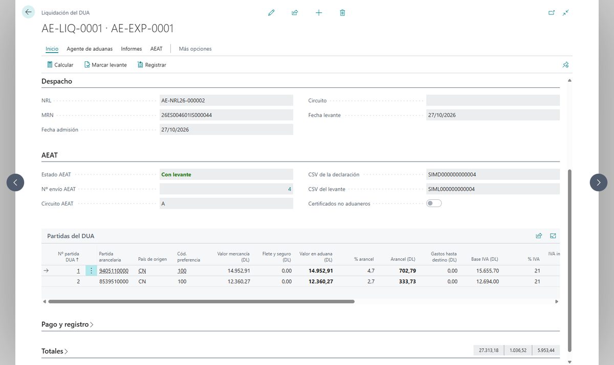This screenshot has height=365, width=614.
Task: Click the NRL field
Action: pos(226,101)
